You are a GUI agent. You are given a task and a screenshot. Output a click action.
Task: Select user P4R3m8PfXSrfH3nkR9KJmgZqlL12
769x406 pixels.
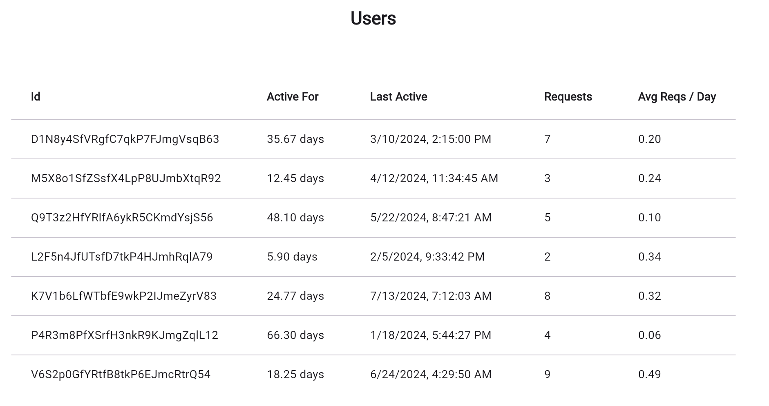pos(125,335)
